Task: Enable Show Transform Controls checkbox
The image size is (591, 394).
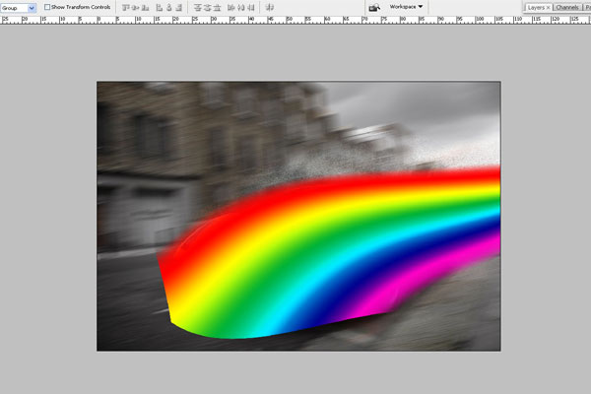Action: [x=47, y=7]
